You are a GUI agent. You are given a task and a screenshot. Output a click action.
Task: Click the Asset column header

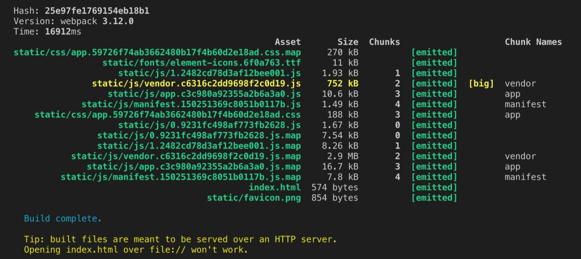pyautogui.click(x=288, y=42)
